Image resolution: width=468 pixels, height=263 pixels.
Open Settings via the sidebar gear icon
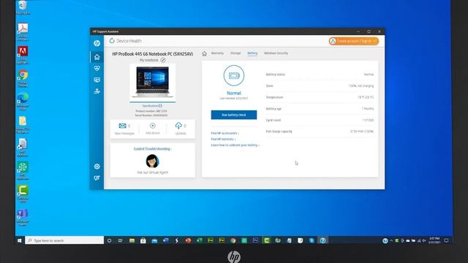click(x=97, y=167)
